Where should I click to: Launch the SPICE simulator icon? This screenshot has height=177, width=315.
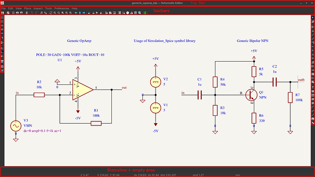point(127,13)
